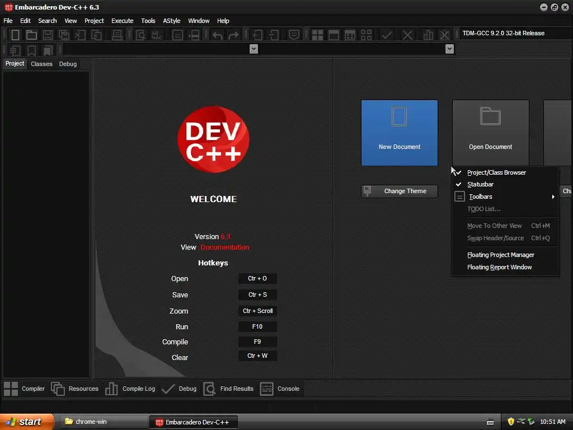The height and width of the screenshot is (430, 573).
Task: Click the Compile four-squares toolbar icon
Action: point(317,35)
